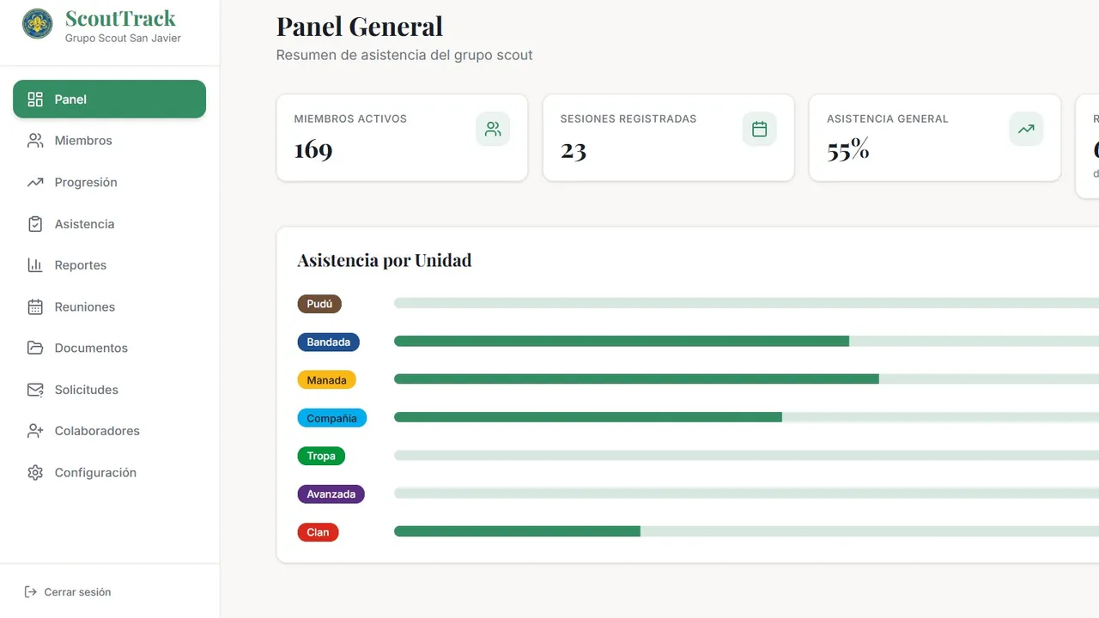Click the Miembros people icon
Image resolution: width=1099 pixels, height=618 pixels.
tap(35, 141)
